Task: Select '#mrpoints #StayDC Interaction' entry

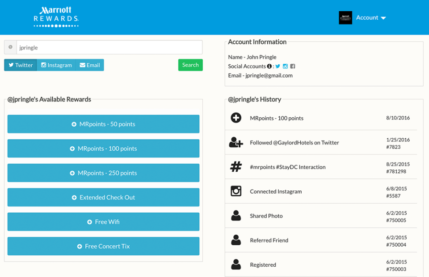Action: 288,167
